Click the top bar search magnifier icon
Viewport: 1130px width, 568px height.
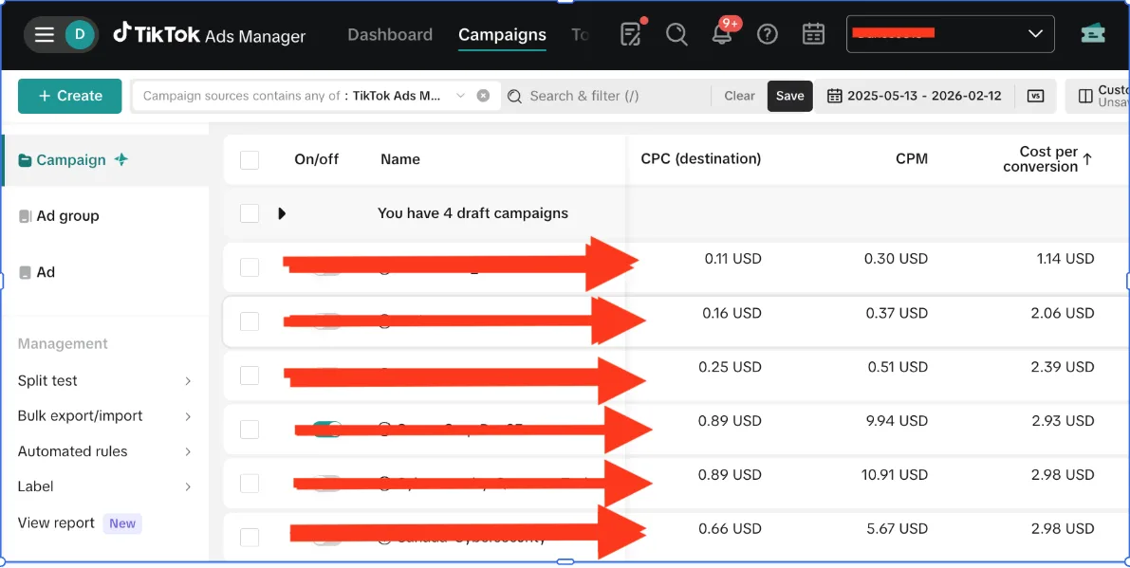coord(676,34)
